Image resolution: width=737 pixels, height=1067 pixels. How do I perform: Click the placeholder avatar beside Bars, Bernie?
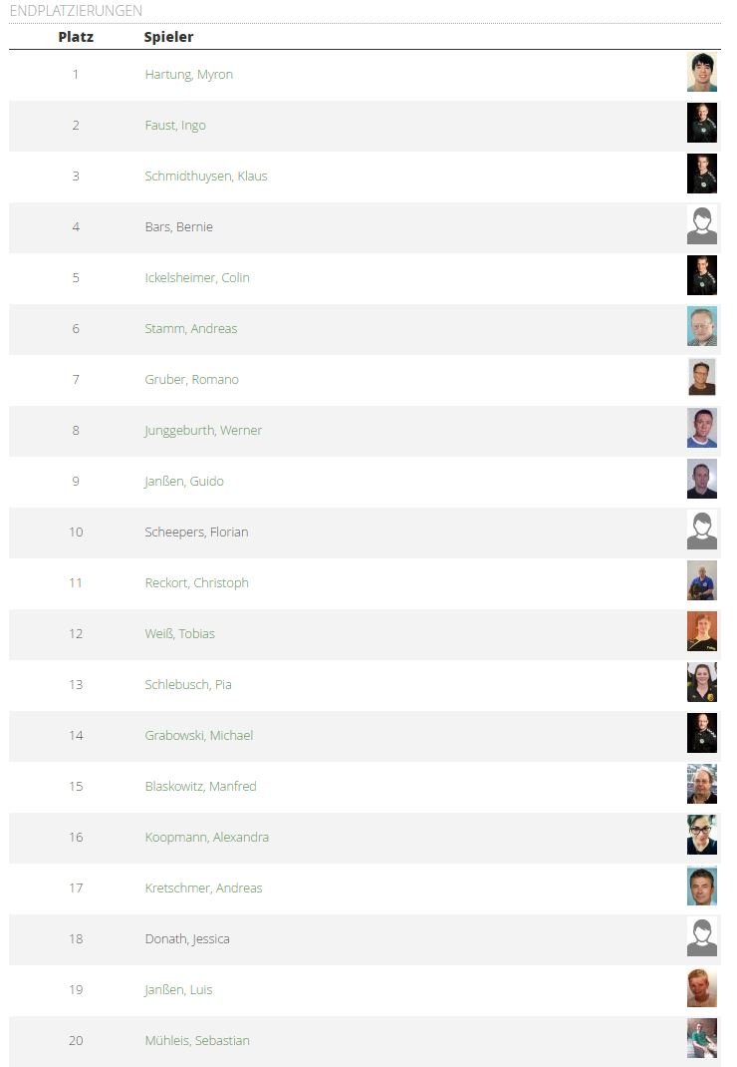(x=701, y=226)
